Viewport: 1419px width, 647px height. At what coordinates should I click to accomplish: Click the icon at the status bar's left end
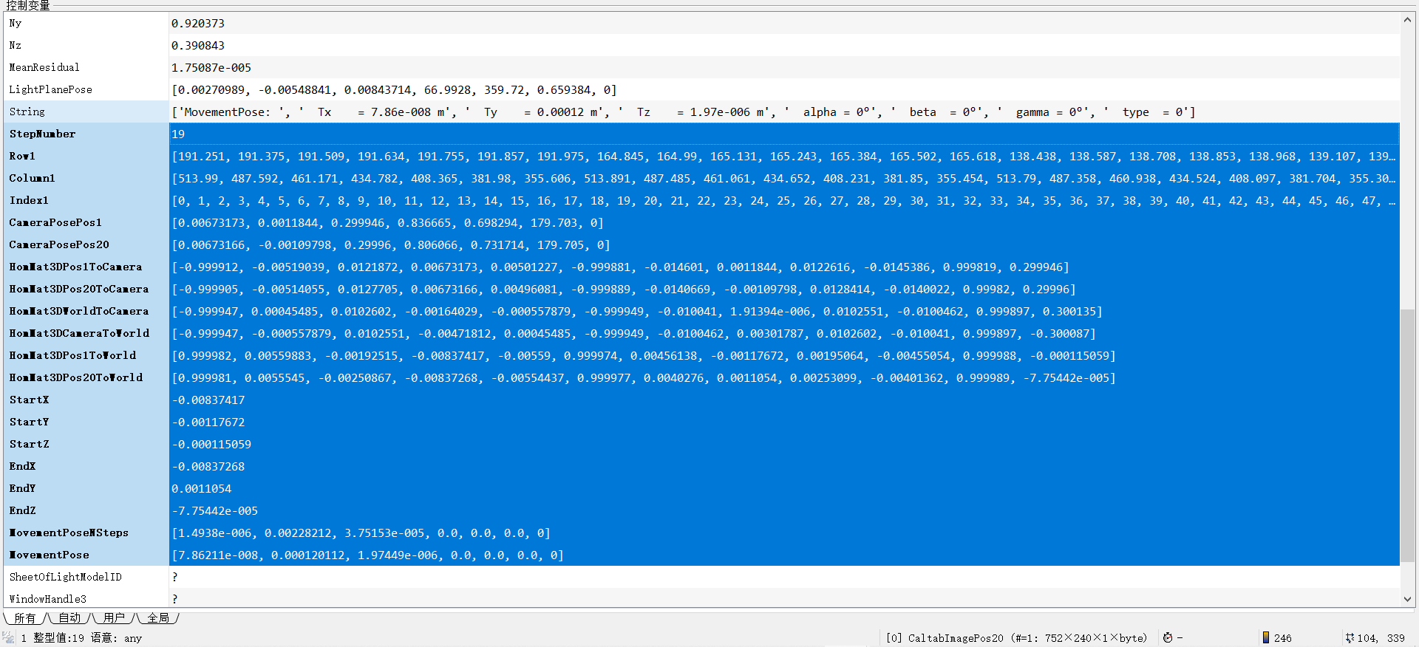(9, 637)
